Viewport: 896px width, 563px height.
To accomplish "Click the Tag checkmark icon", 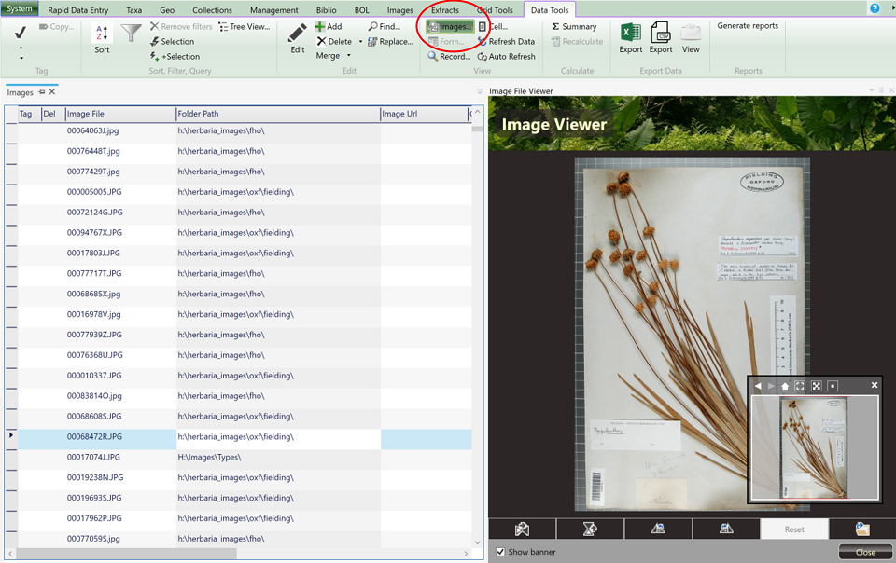I will [21, 33].
